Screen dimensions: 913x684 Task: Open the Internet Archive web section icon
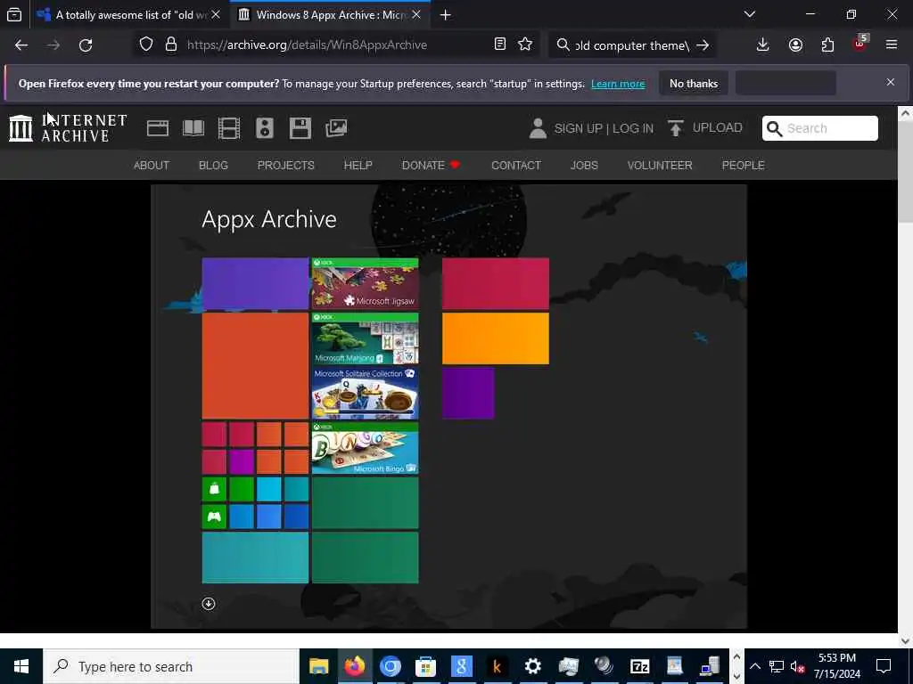click(157, 128)
